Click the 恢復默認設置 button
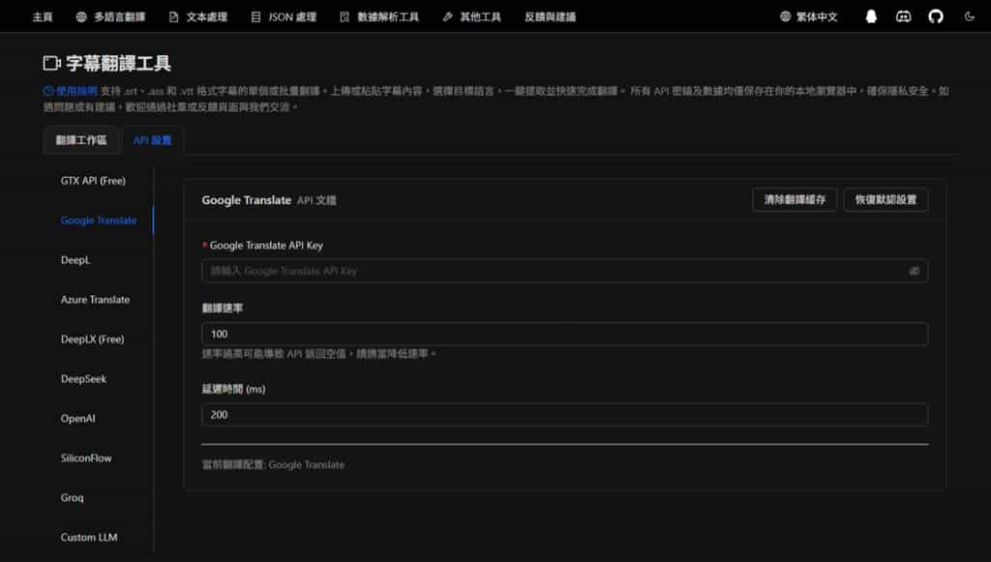 (x=886, y=199)
